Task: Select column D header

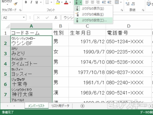Action: pos(129,26)
